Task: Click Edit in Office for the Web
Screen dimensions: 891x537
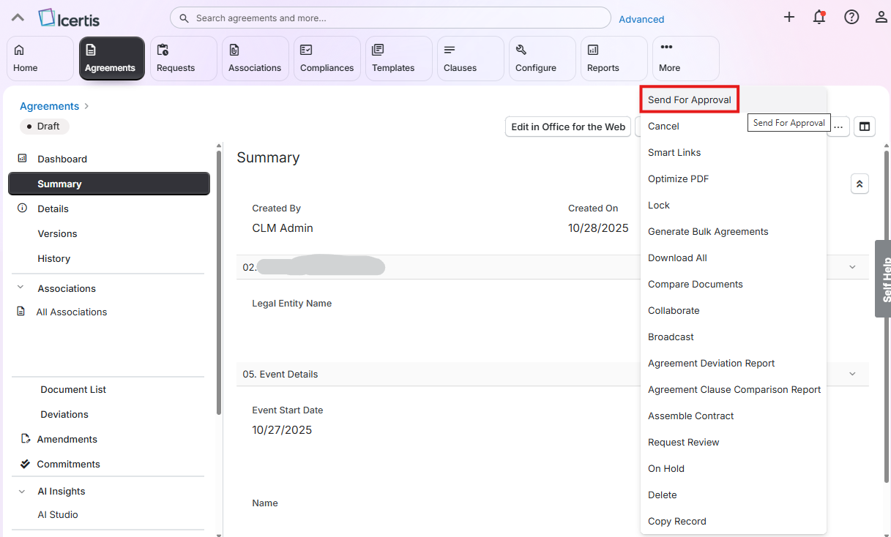Action: pos(567,127)
